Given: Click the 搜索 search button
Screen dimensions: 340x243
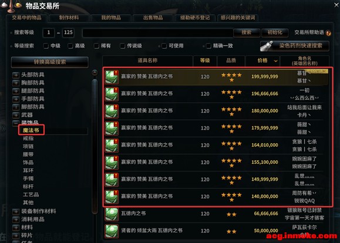Looking at the screenshot, I should [247, 33].
